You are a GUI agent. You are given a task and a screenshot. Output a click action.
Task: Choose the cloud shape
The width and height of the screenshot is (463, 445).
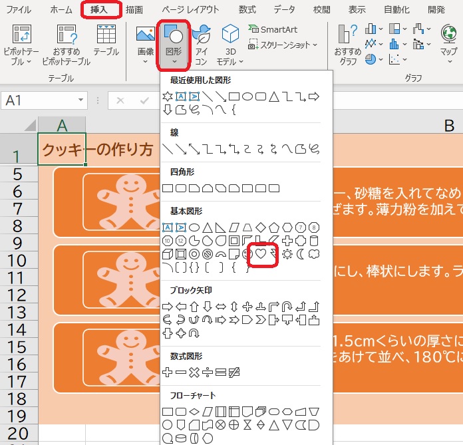[315, 254]
